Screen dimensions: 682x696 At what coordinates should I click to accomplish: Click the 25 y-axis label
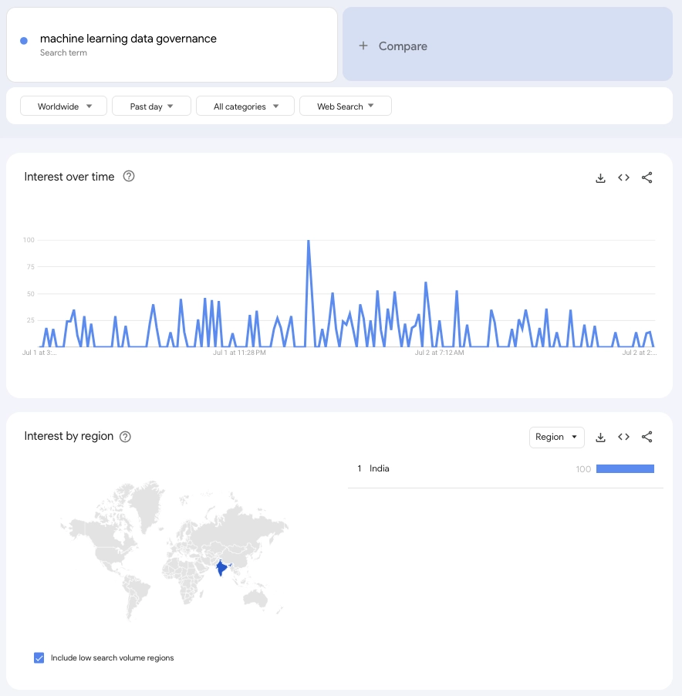coord(30,320)
